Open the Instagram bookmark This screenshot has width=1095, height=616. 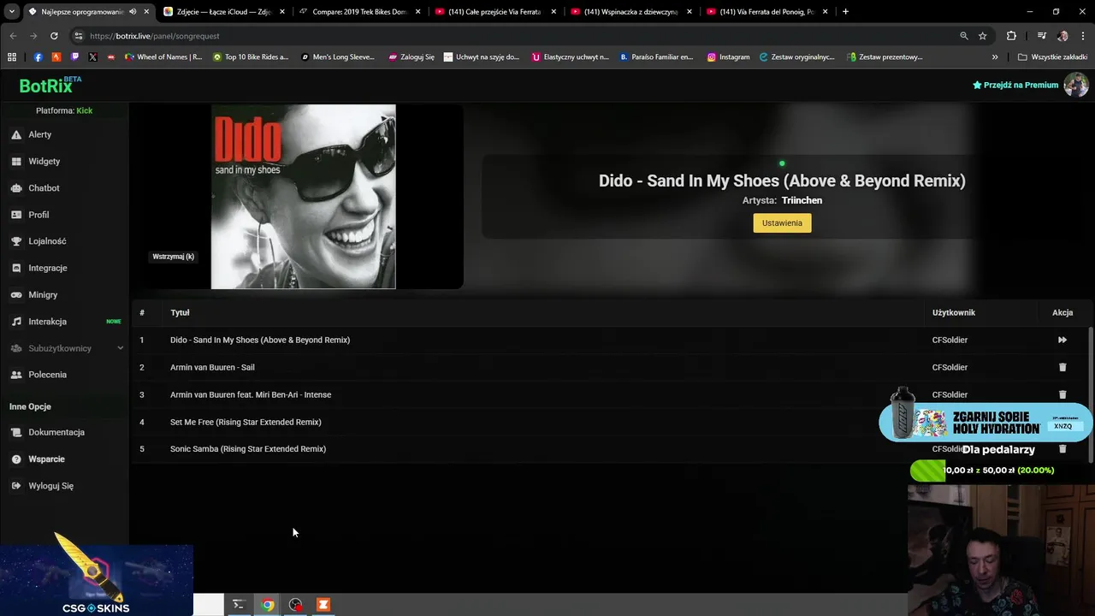728,57
